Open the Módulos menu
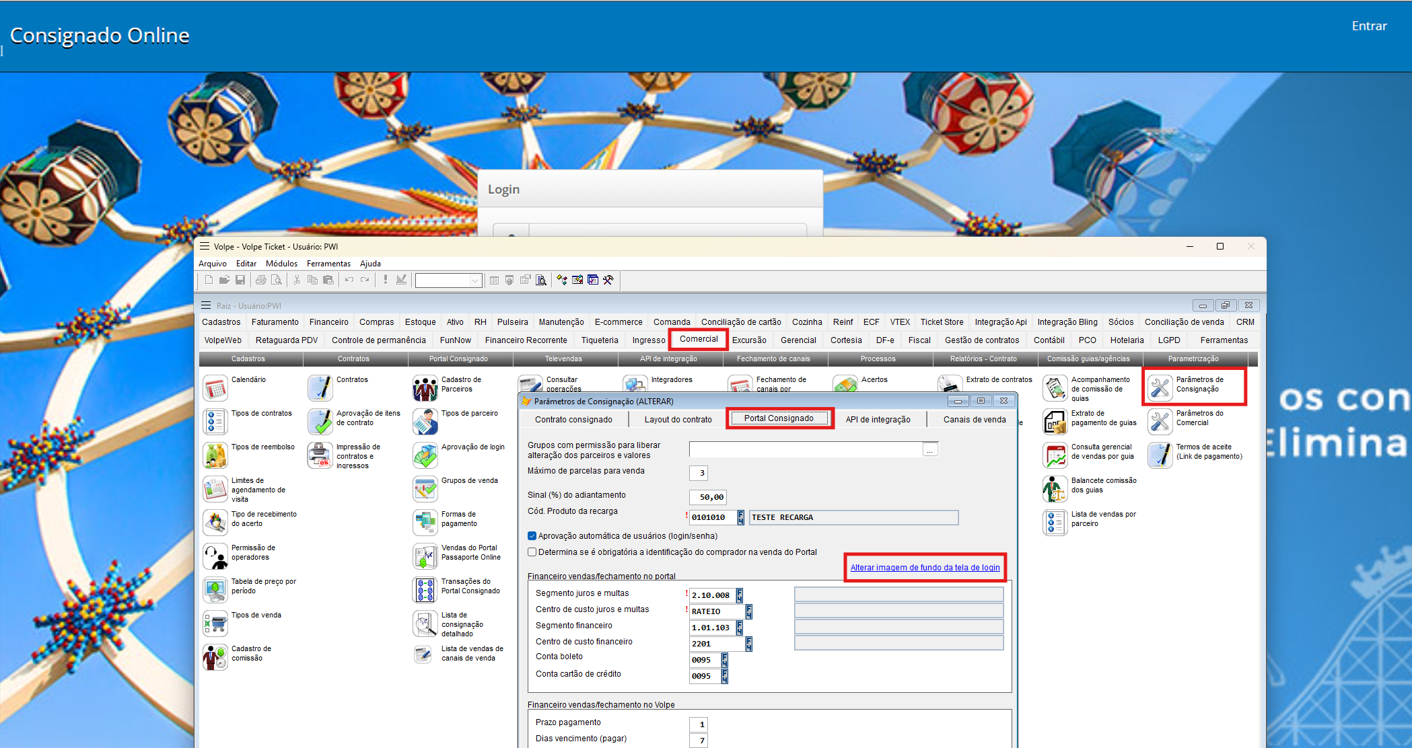Screen dimensions: 1412x748 (281, 264)
